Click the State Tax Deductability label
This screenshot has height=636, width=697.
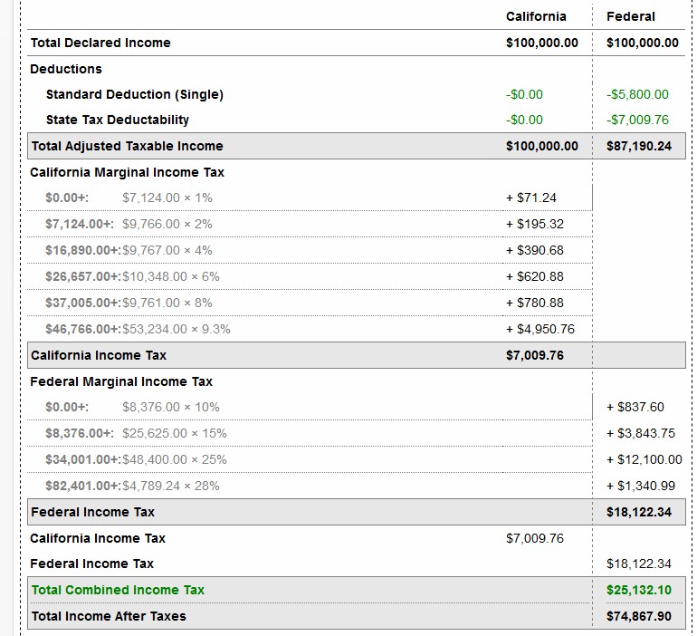[x=117, y=120]
